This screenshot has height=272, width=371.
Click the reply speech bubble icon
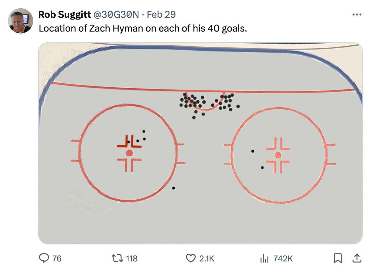(44, 258)
